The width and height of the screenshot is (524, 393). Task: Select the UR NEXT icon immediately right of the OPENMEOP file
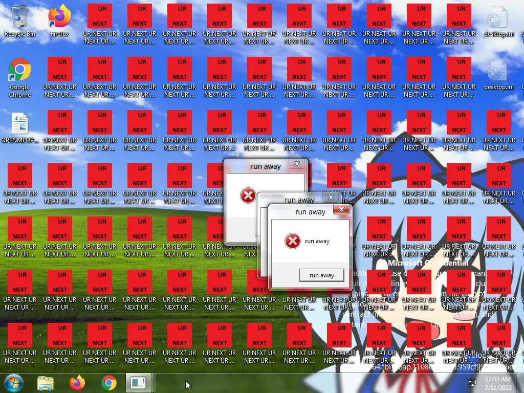60,130
